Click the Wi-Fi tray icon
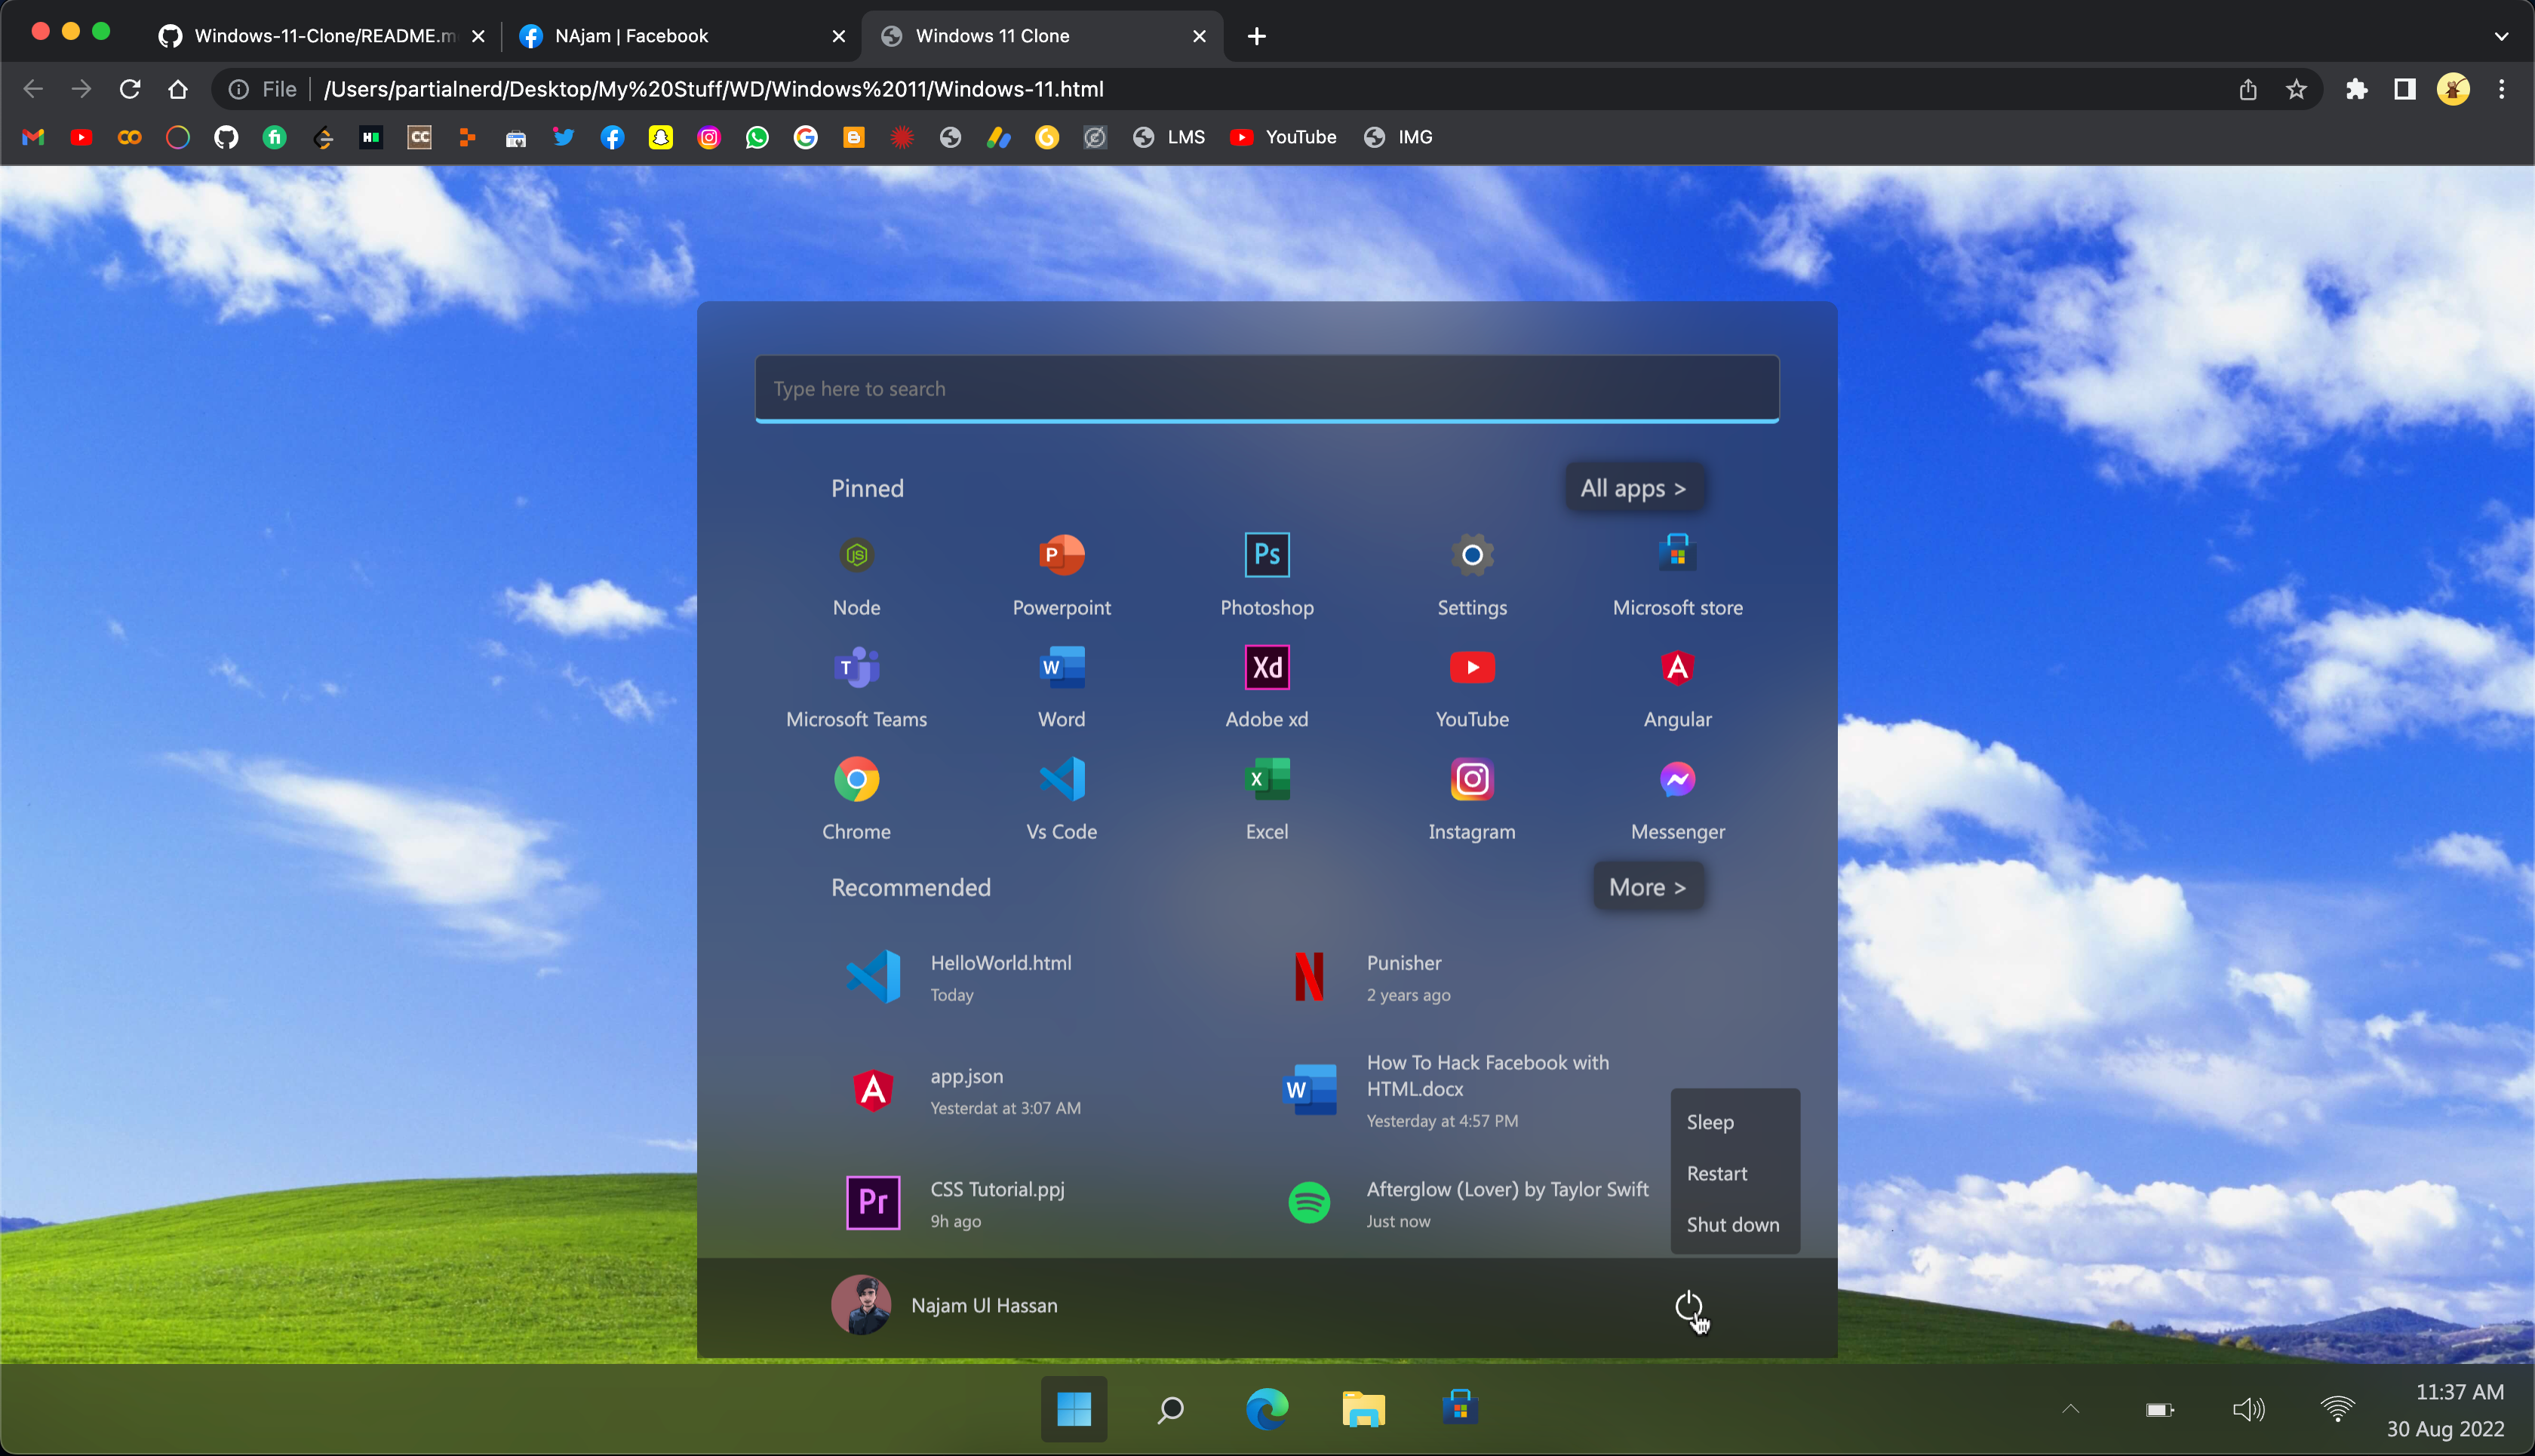 tap(2337, 1409)
